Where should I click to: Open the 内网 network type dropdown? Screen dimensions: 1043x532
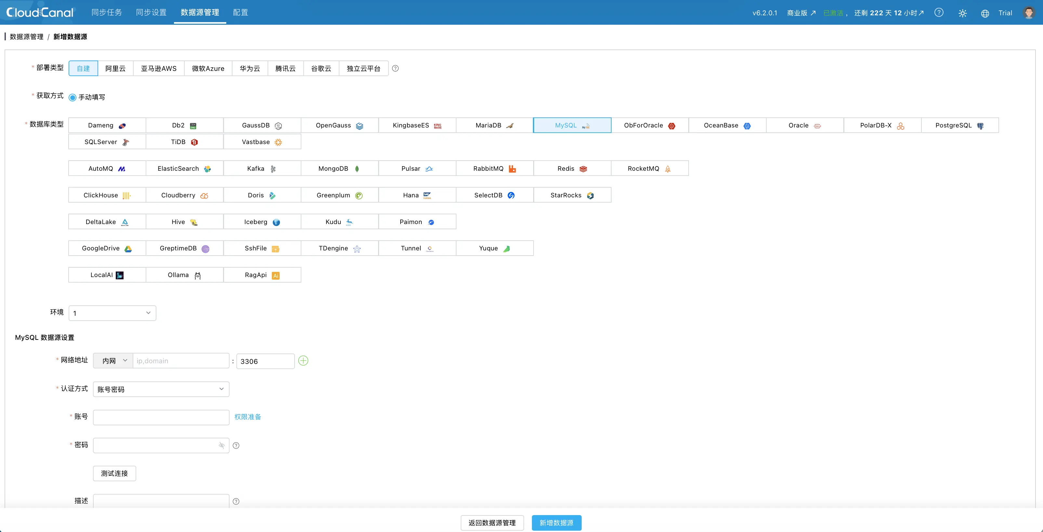pyautogui.click(x=113, y=361)
